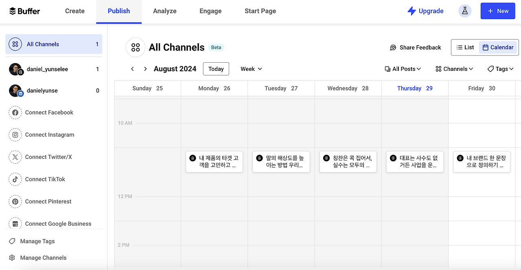The image size is (521, 270).
Task: Open the All Posts filter dropdown
Action: tap(403, 69)
